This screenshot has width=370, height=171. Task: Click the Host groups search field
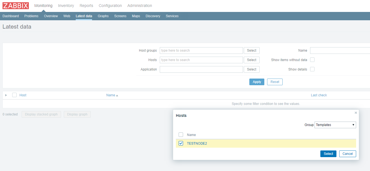click(x=201, y=51)
